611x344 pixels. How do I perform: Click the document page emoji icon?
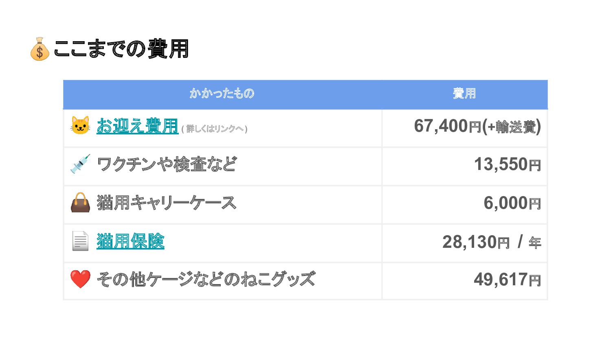coord(80,241)
